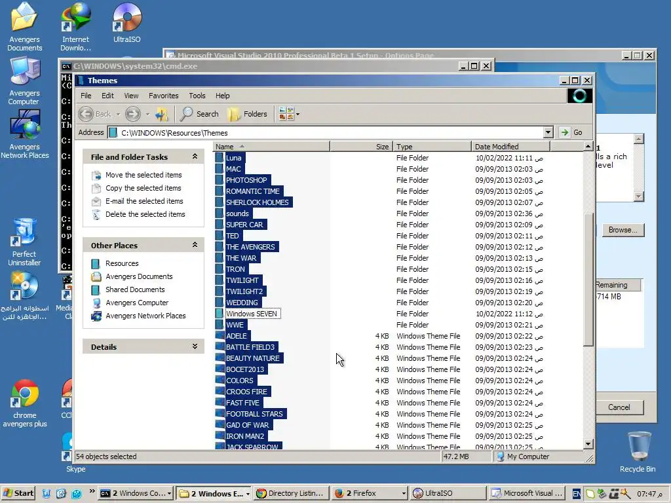Open the UltraISO desktop shortcut
Screen dimensions: 671x503
point(126,24)
